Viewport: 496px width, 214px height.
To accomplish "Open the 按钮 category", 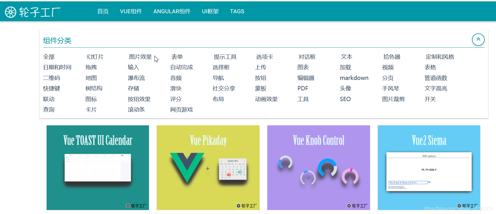I will click(x=261, y=78).
